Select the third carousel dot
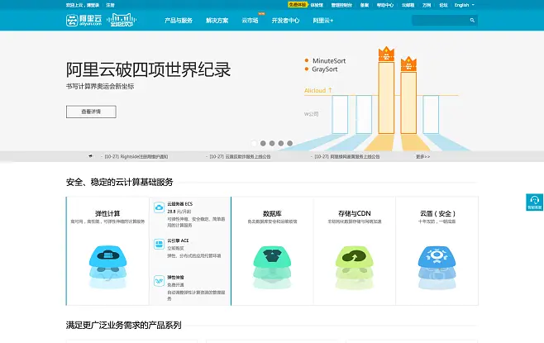The image size is (544, 343). [x=272, y=143]
